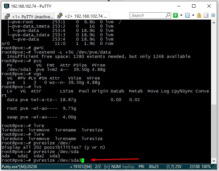Click the 'sr0' rom device row

click(x=57, y=44)
